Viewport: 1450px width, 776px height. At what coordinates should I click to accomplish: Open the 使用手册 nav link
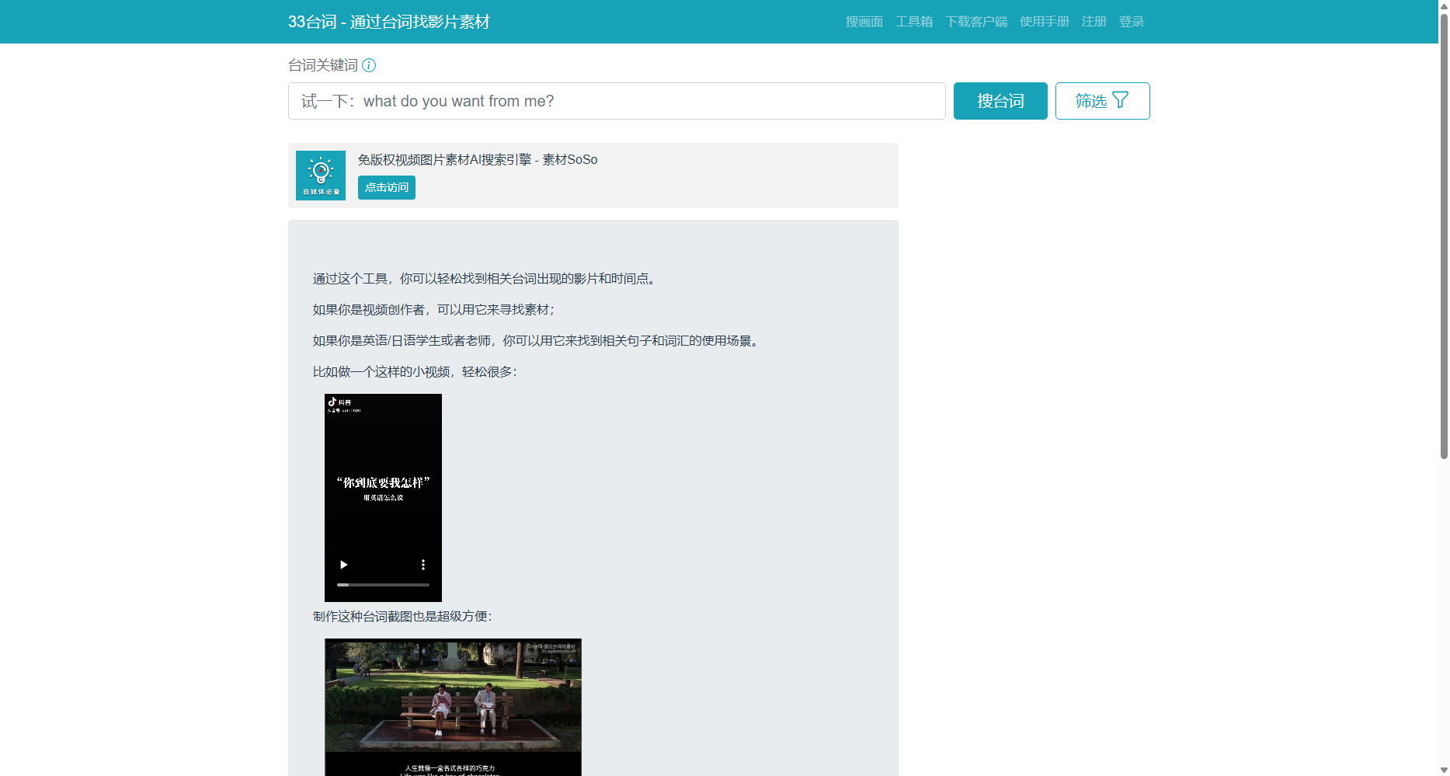(x=1045, y=22)
